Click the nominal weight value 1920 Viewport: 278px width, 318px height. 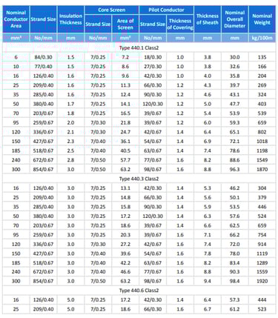262,281
